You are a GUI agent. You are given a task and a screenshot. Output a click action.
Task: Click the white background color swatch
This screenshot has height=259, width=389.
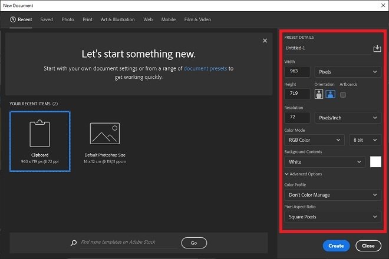(375, 162)
